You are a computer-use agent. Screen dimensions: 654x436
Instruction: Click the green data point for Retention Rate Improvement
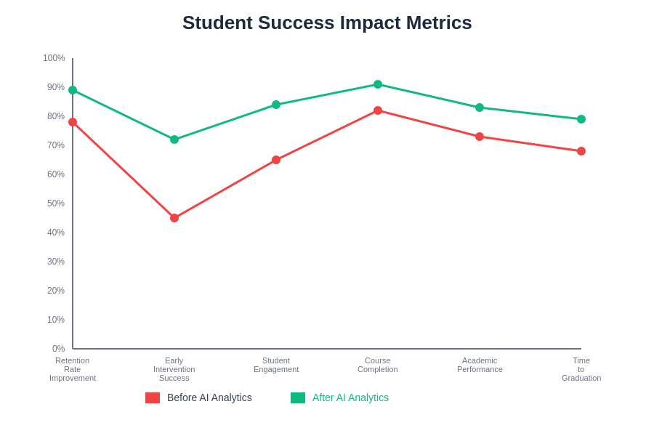pyautogui.click(x=73, y=90)
